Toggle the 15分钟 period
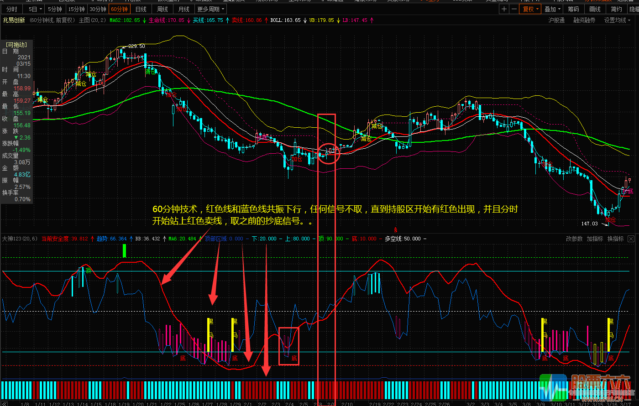This screenshot has width=639, height=406. point(76,9)
